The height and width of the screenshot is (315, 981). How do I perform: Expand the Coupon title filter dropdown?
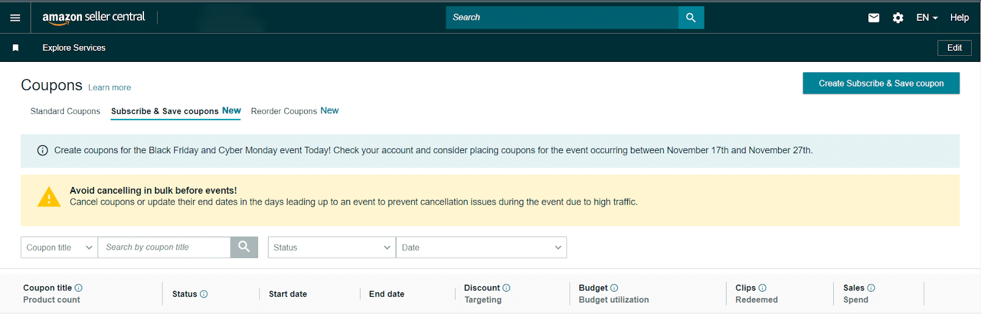[x=59, y=248]
